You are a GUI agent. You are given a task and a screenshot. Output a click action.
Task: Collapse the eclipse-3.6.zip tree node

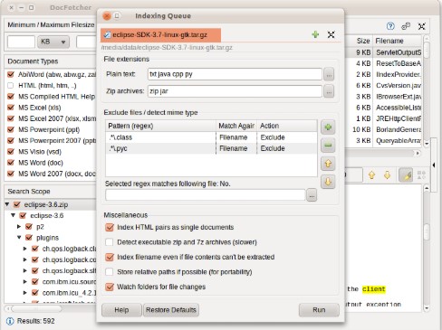[x=7, y=204]
